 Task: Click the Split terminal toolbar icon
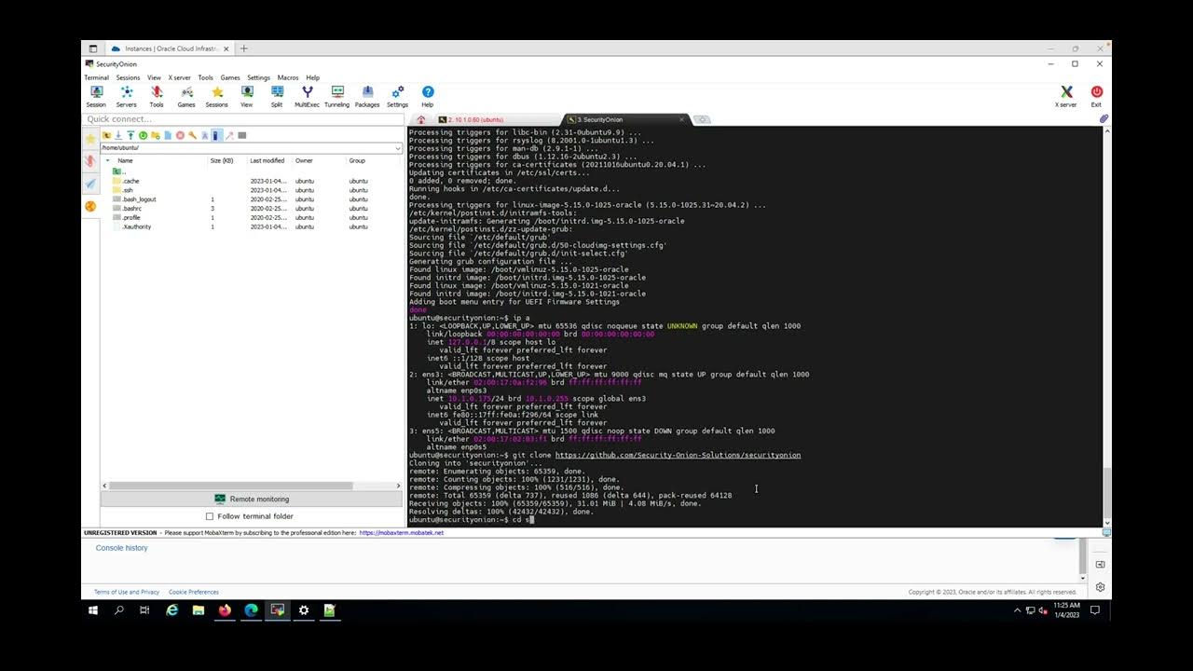coord(277,96)
